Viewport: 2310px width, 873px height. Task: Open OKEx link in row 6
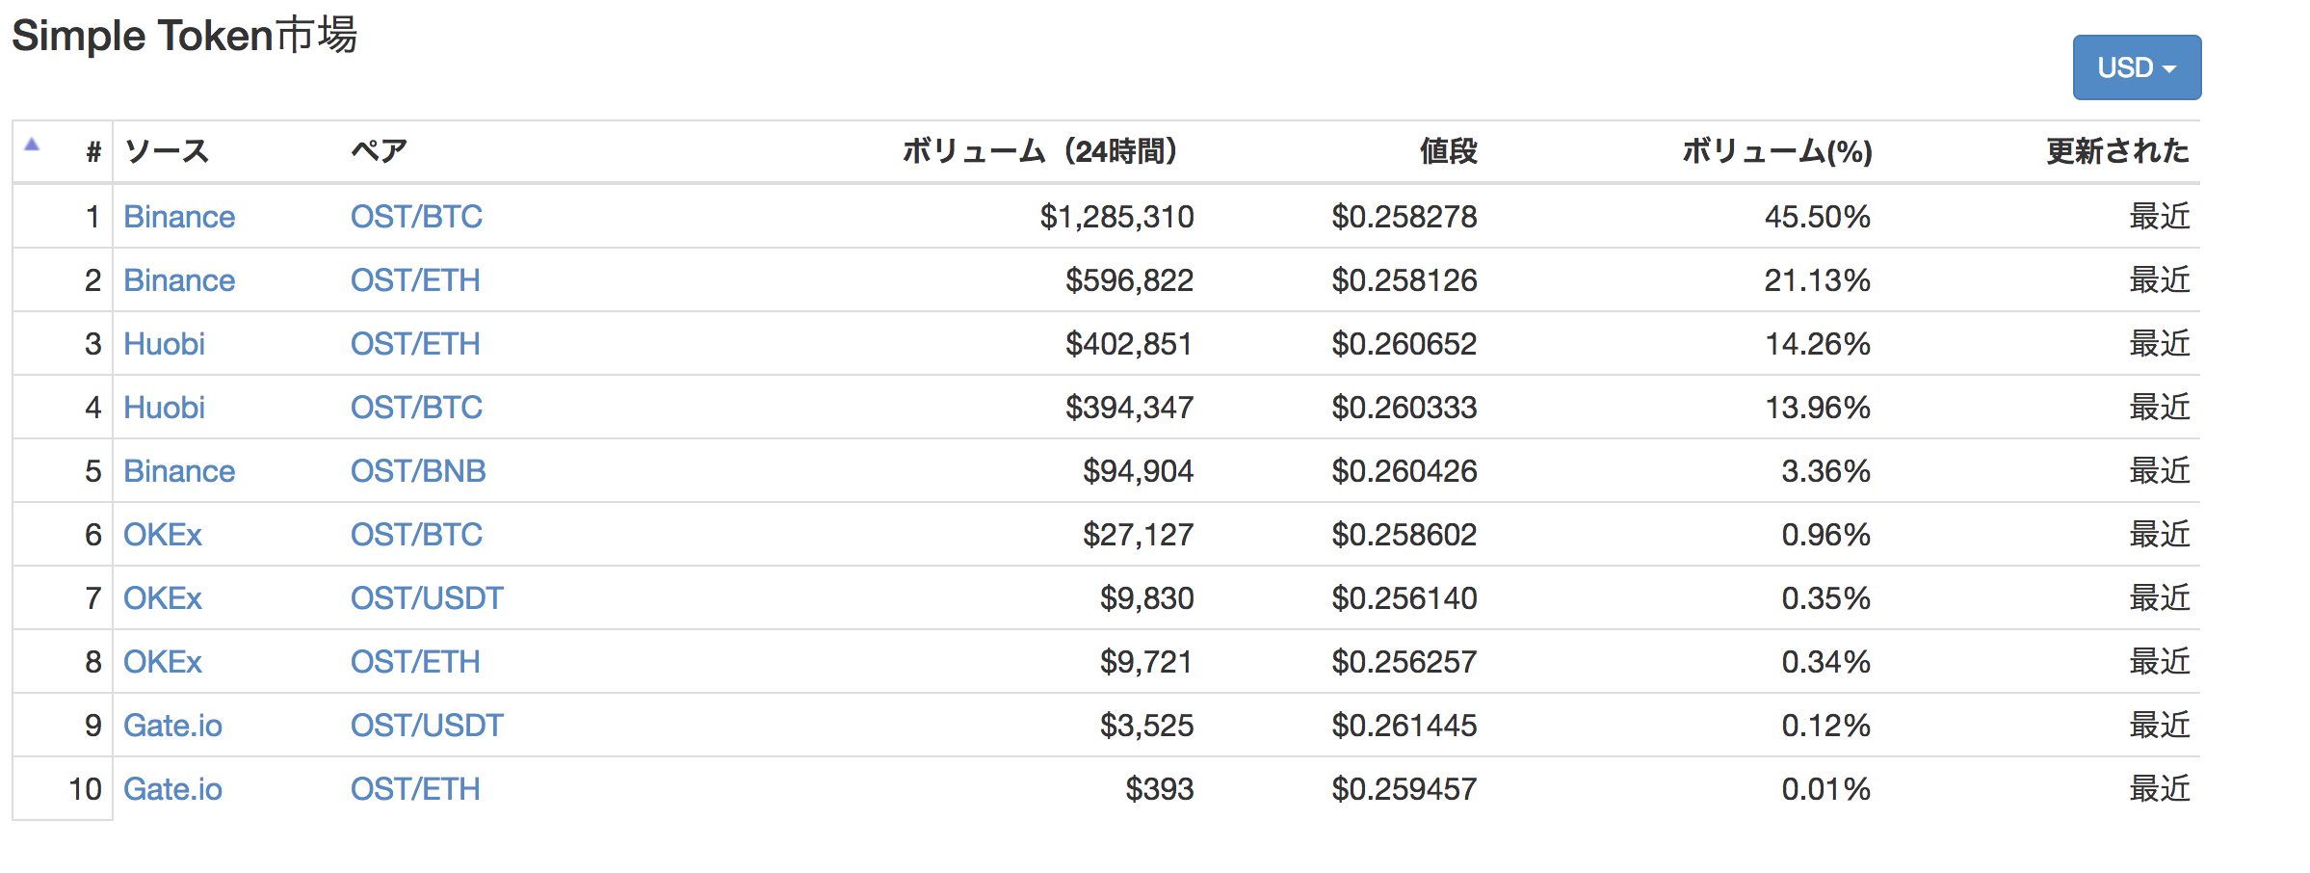163,535
